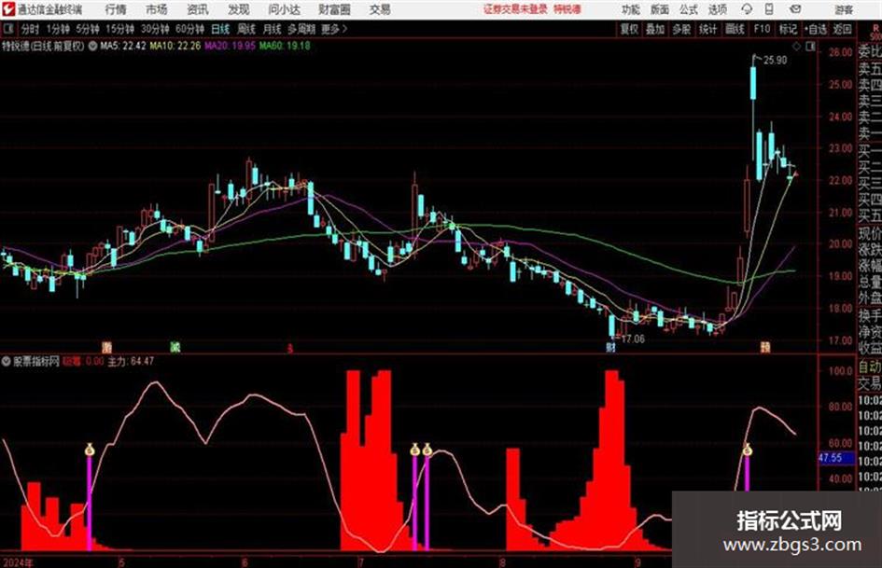Screen dimensions: 882x568
Task: Switch to 月线 monthly period
Action: [x=272, y=29]
